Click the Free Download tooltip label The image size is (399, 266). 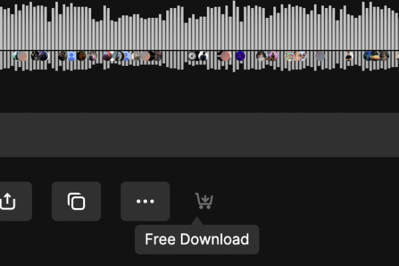tap(197, 239)
